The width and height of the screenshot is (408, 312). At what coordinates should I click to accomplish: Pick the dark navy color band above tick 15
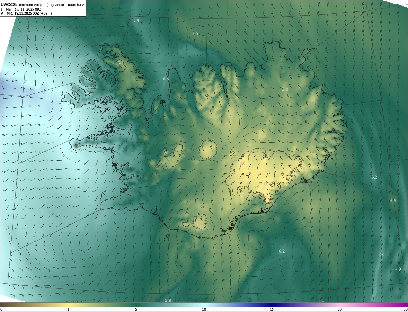click(x=272, y=305)
